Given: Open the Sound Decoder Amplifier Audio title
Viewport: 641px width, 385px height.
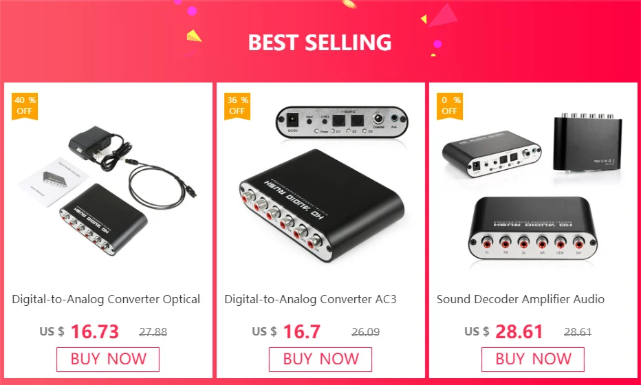Looking at the screenshot, I should [x=521, y=299].
